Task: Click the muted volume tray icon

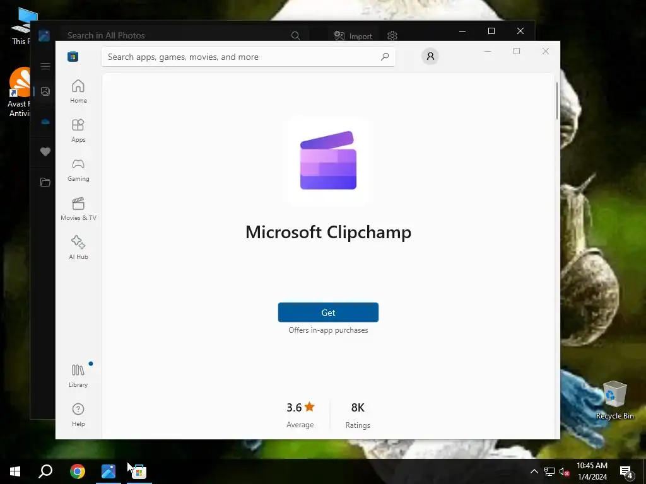Action: pos(565,471)
